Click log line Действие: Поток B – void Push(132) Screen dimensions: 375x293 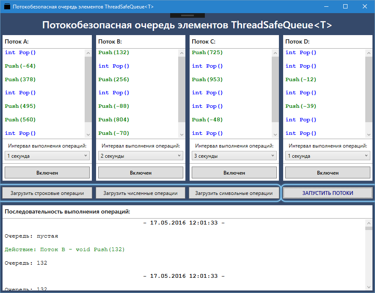[65, 249]
